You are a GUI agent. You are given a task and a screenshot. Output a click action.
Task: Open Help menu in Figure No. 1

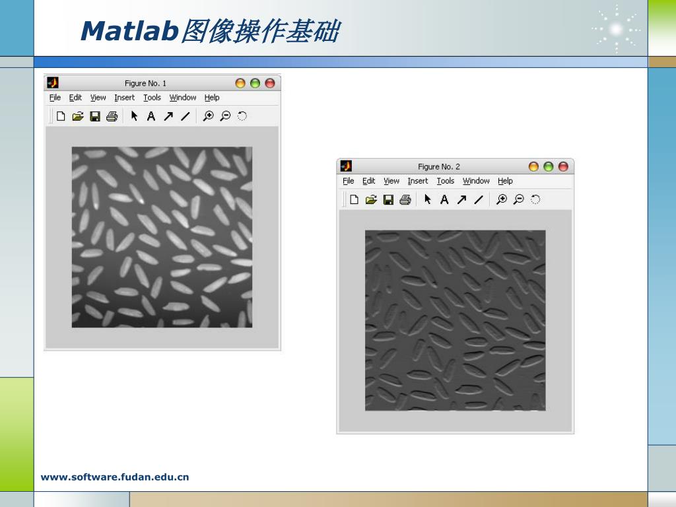pyautogui.click(x=212, y=98)
